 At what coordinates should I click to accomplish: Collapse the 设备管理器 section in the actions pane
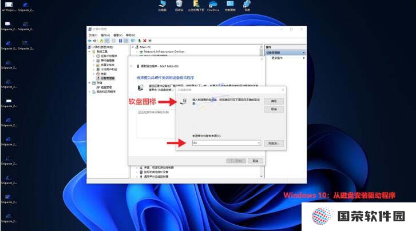(x=304, y=53)
